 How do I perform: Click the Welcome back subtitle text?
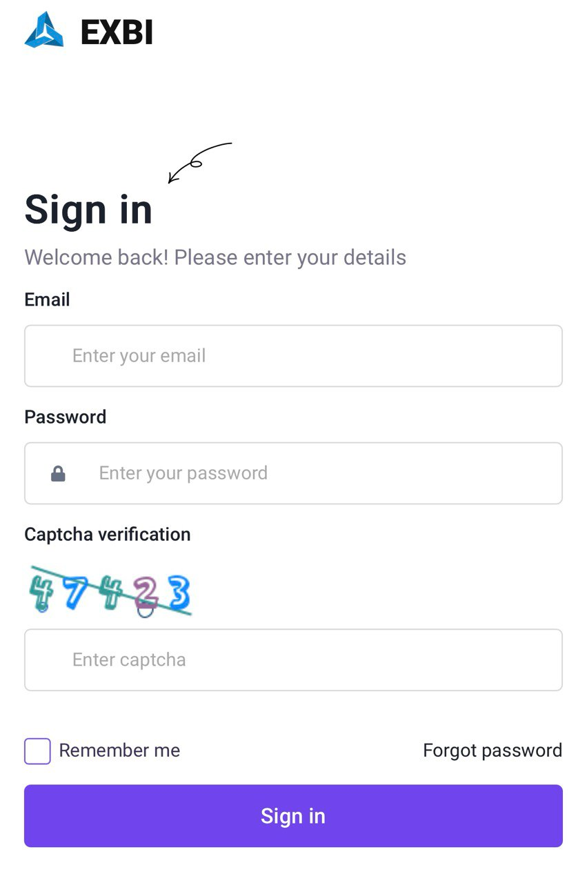pyautogui.click(x=215, y=257)
